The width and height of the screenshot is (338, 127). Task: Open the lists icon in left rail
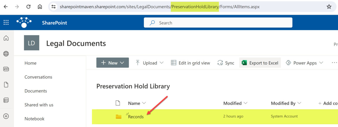pyautogui.click(x=6, y=100)
